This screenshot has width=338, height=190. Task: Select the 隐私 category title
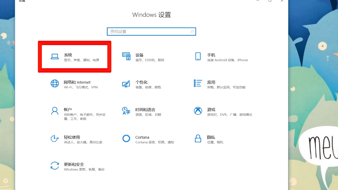point(211,137)
